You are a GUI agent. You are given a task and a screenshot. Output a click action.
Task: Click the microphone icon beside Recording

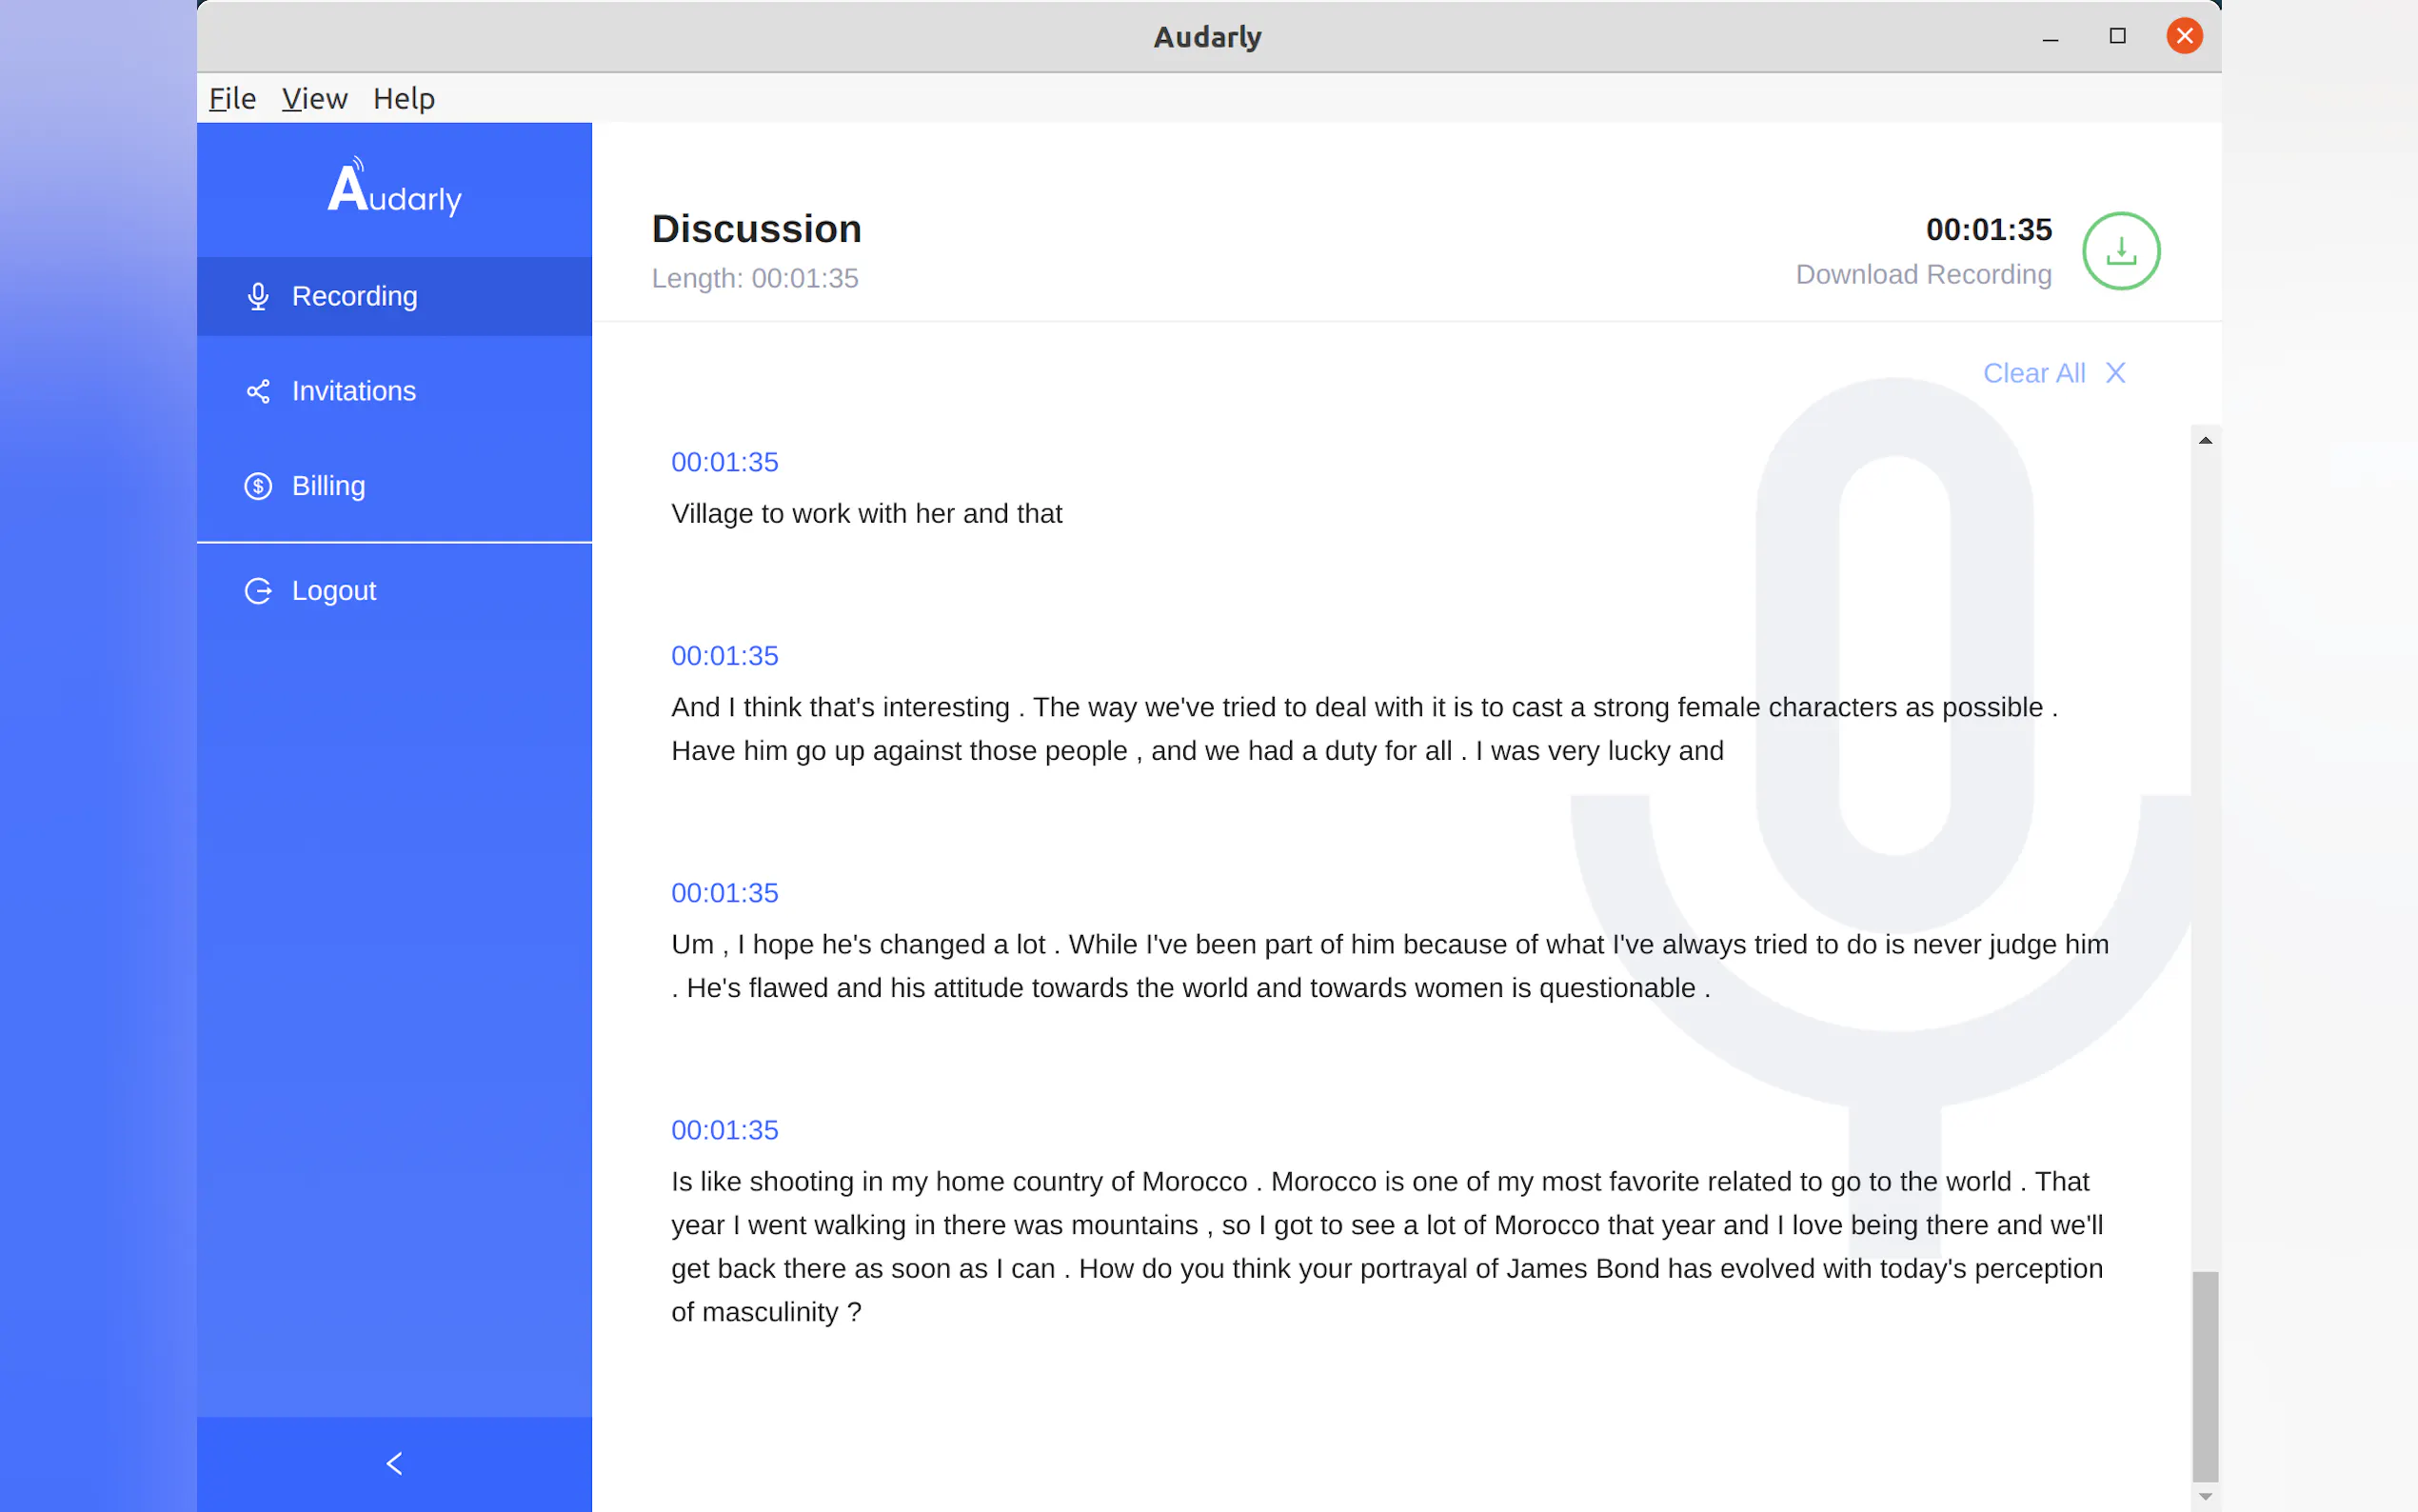258,296
